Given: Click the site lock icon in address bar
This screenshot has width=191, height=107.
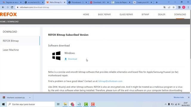Looking at the screenshot, I should [18, 7].
